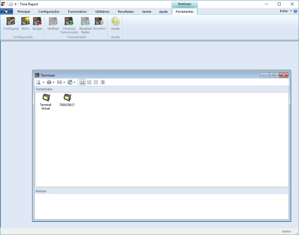Click the application menu button

(6, 12)
